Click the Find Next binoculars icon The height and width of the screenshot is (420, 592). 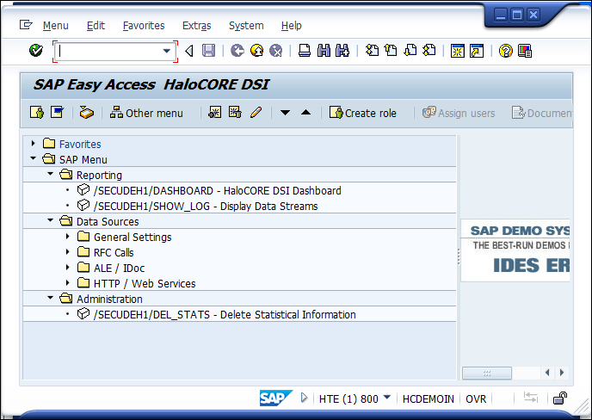point(342,50)
